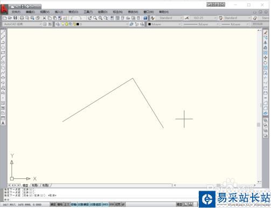Open the ByLayer lineweight dropdown
Screen dimensions: 271x208
point(247,24)
